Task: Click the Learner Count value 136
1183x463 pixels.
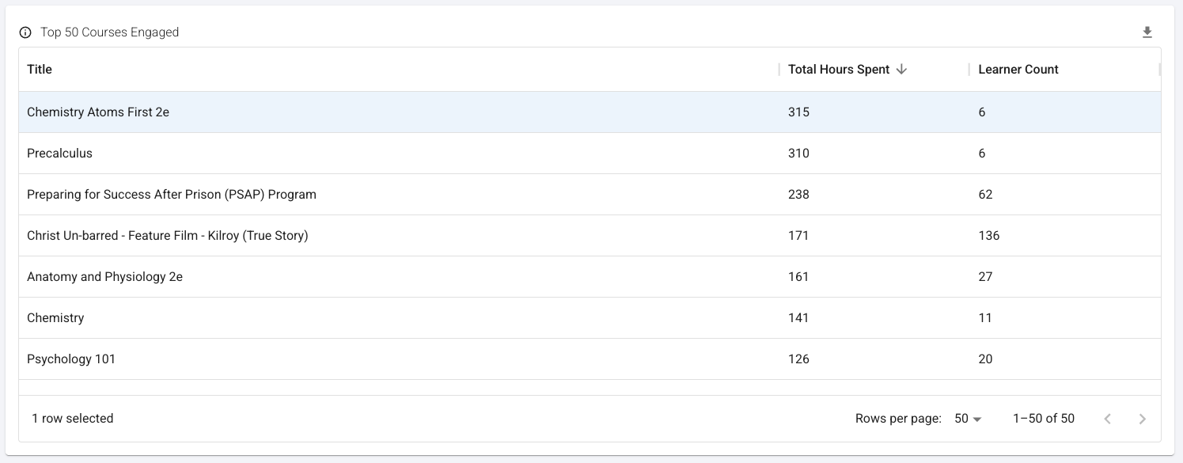Action: (x=989, y=236)
